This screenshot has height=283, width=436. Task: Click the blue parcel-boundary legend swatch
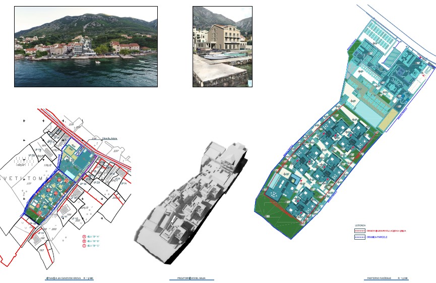tap(359, 237)
